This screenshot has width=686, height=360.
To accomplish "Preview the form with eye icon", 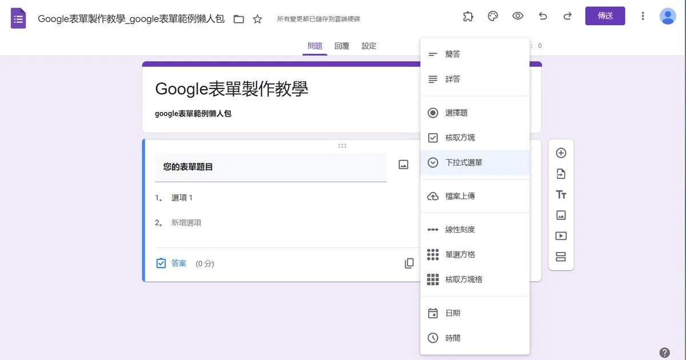I will pos(518,16).
